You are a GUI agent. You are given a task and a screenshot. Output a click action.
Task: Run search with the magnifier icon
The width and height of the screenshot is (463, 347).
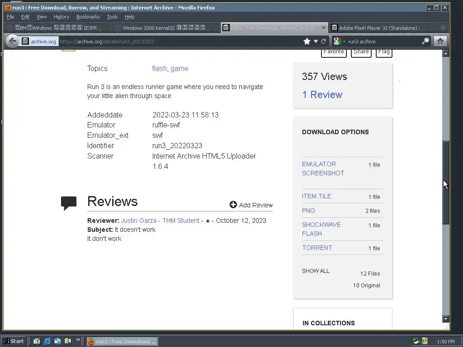click(425, 41)
